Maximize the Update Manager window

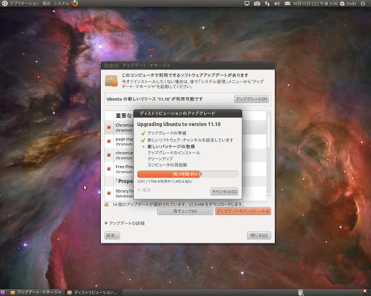click(x=117, y=65)
